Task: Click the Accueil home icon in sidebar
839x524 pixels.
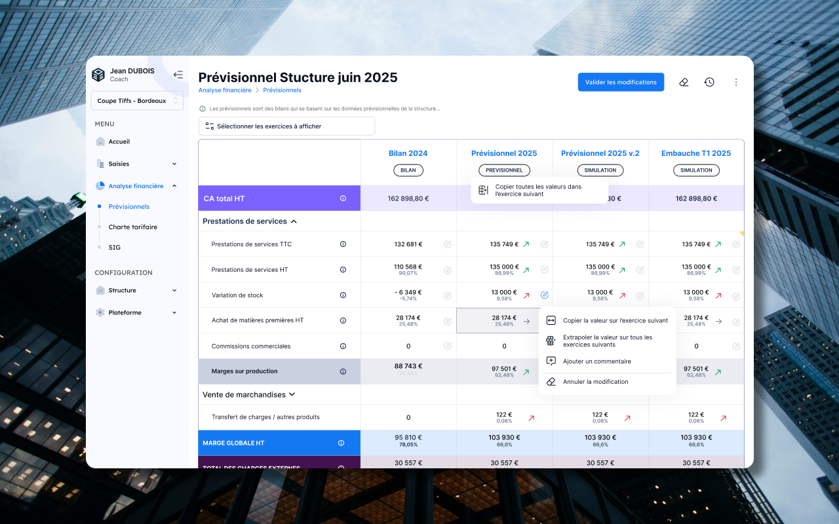Action: (x=100, y=141)
